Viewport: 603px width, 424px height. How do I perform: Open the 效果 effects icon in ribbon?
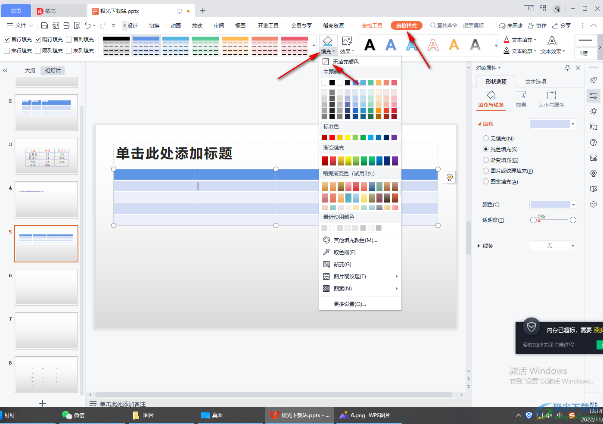tap(347, 41)
